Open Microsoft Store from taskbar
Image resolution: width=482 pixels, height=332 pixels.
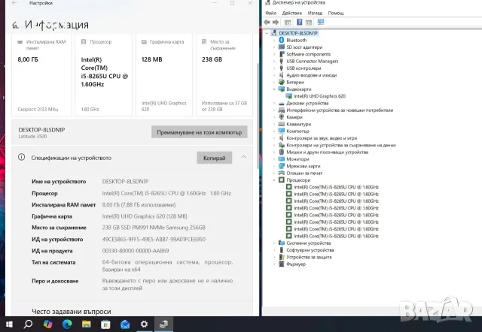coord(105,324)
